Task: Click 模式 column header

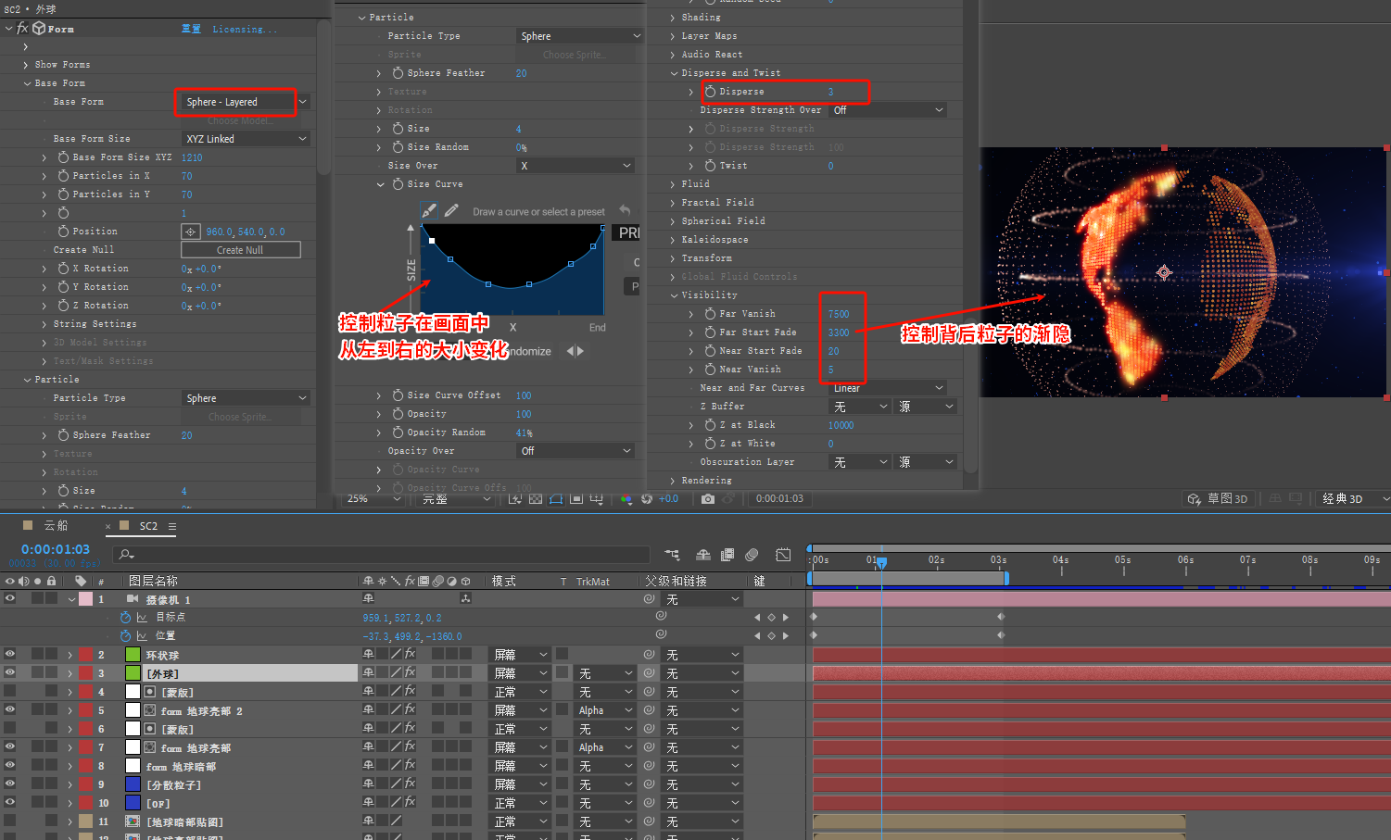Action: point(504,581)
